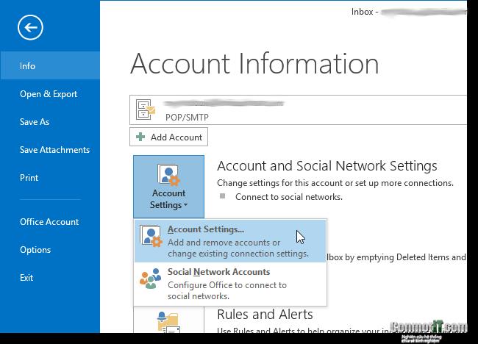This screenshot has width=478, height=344.
Task: Click the Rules and Alerts icon button
Action: (x=168, y=320)
